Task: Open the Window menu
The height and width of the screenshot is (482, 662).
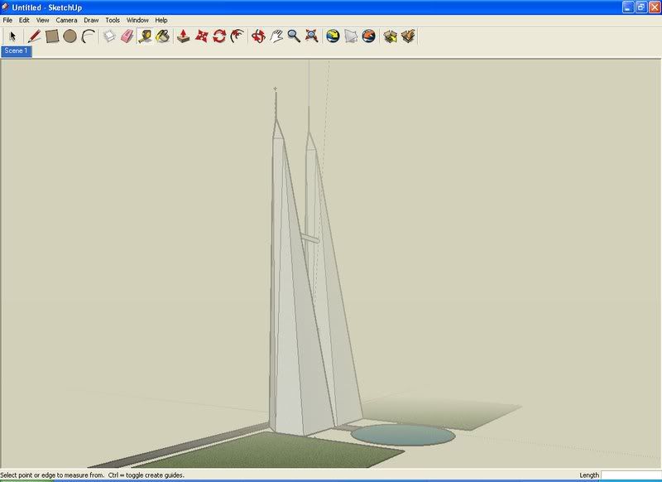Action: click(x=137, y=20)
